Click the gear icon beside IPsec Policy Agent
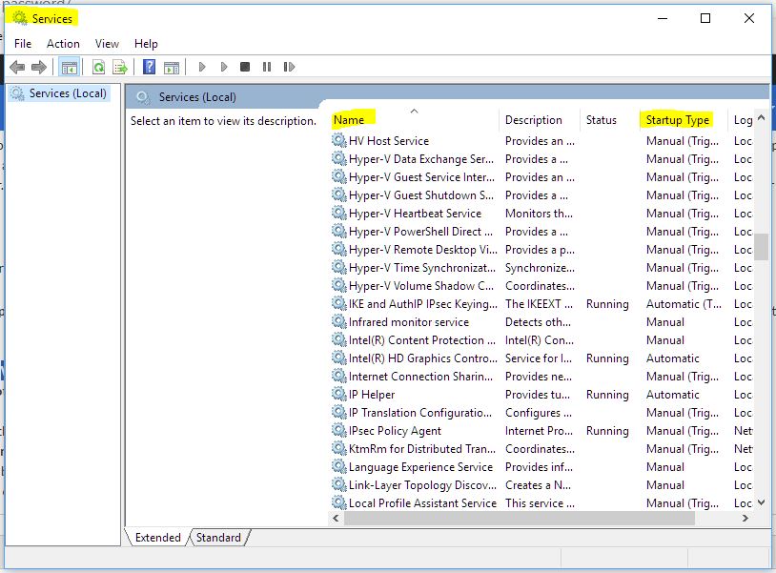 coord(338,431)
